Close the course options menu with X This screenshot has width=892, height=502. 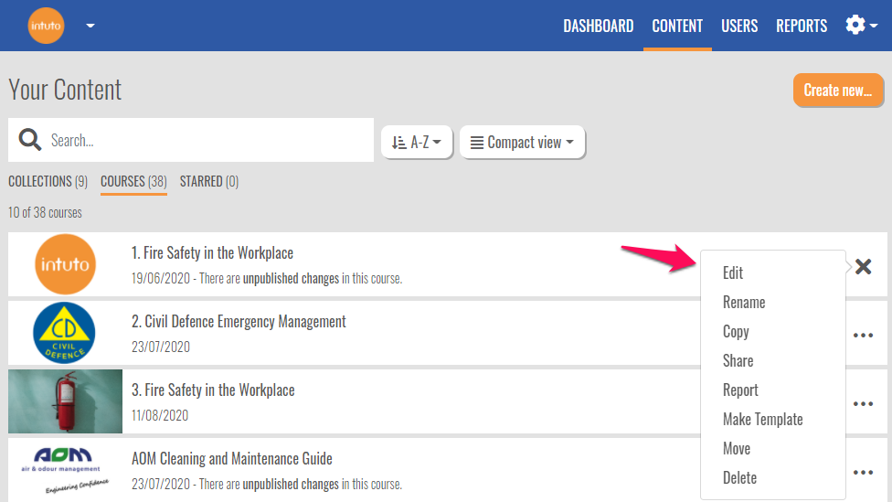[x=863, y=266]
